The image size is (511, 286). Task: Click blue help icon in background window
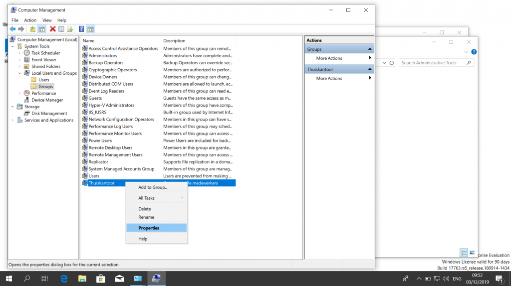[474, 52]
